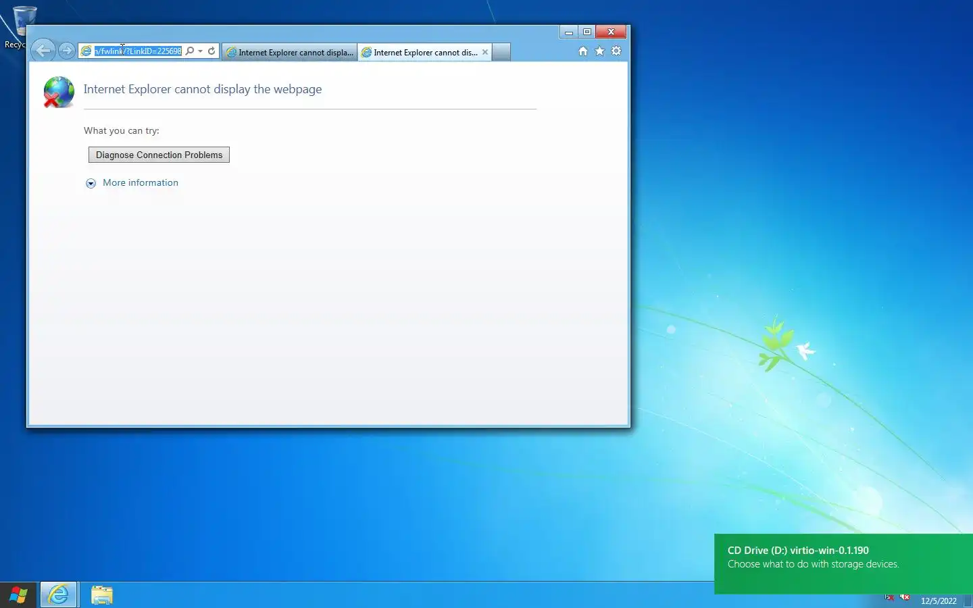This screenshot has width=973, height=608.
Task: Select the active second Internet Explorer tab
Action: tap(425, 52)
